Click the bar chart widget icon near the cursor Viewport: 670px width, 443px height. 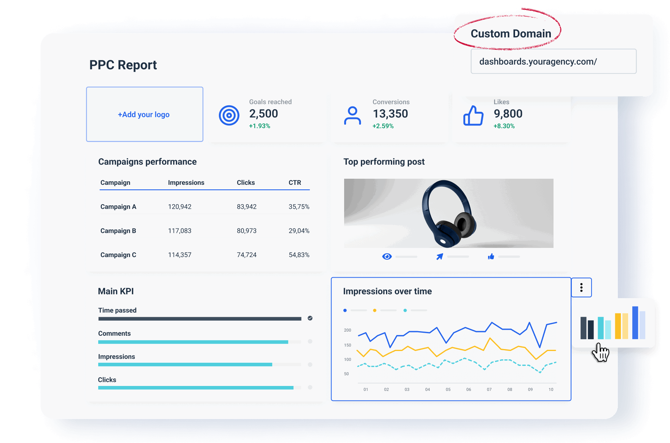(613, 327)
